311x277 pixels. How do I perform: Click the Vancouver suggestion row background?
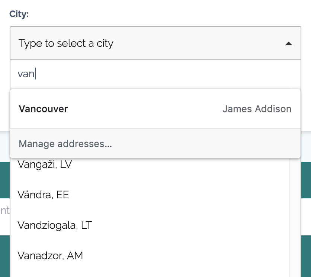click(x=149, y=109)
